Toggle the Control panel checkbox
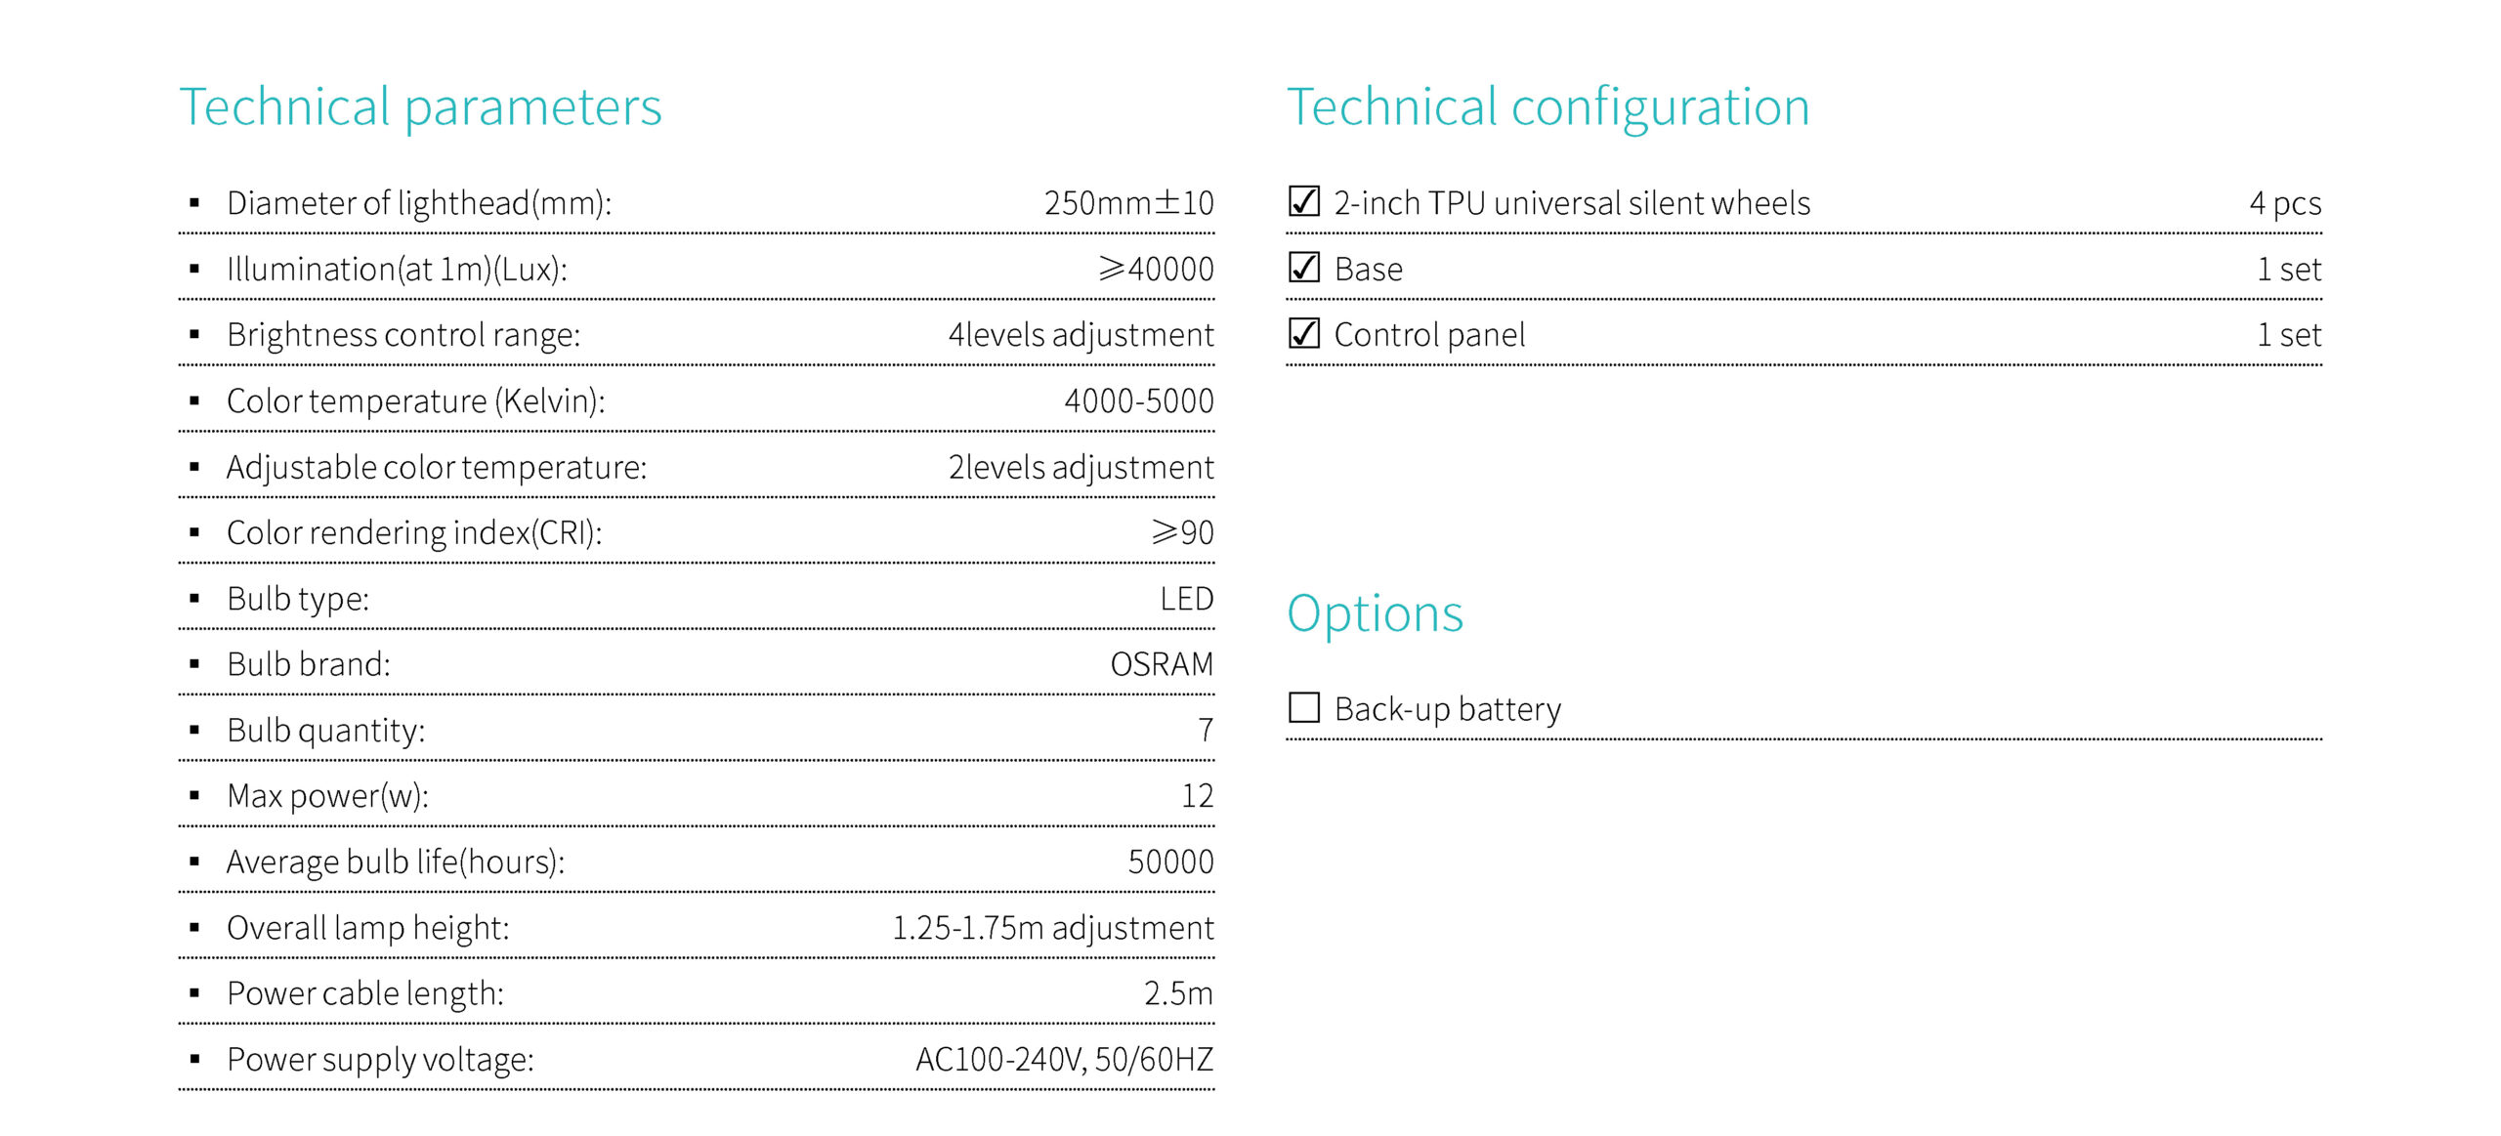The image size is (2501, 1136). [x=1304, y=333]
